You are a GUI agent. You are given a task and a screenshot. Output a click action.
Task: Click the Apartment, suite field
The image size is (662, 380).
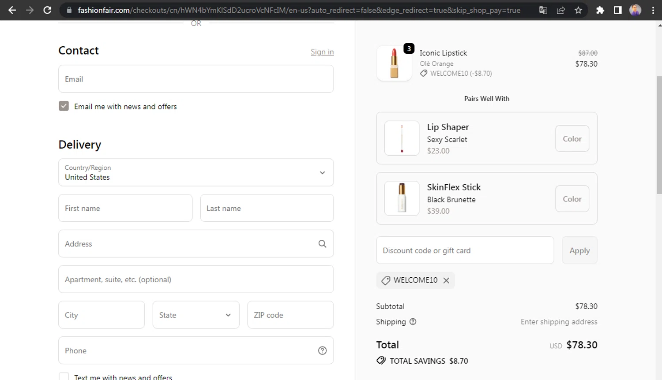(196, 279)
